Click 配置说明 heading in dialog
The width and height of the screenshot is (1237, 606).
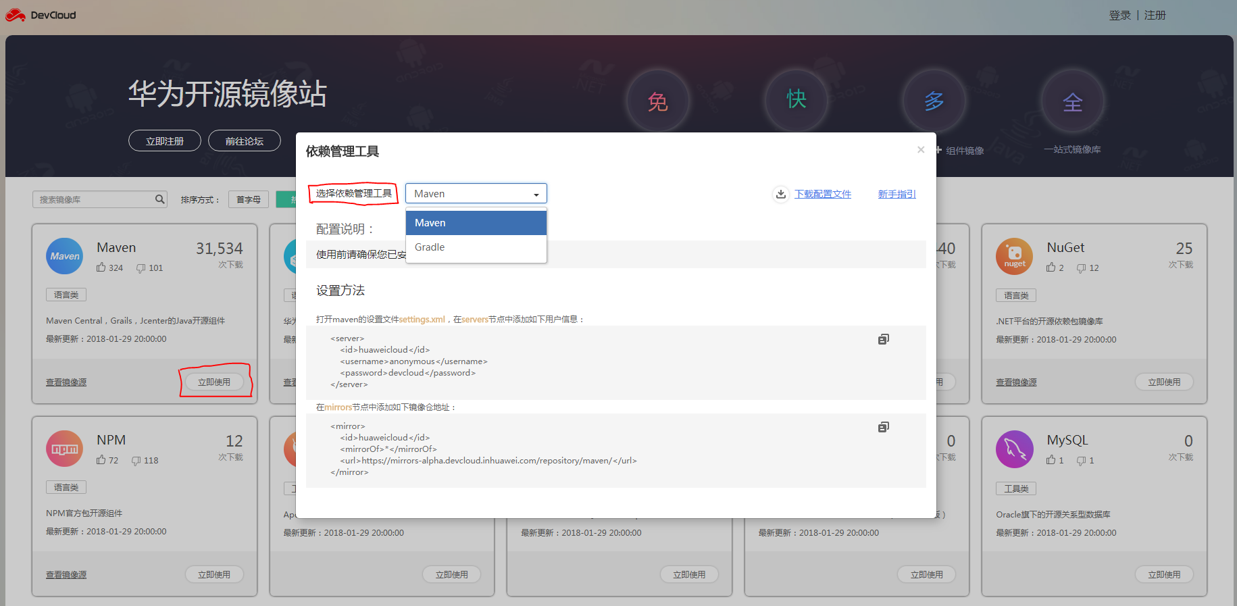pyautogui.click(x=345, y=229)
